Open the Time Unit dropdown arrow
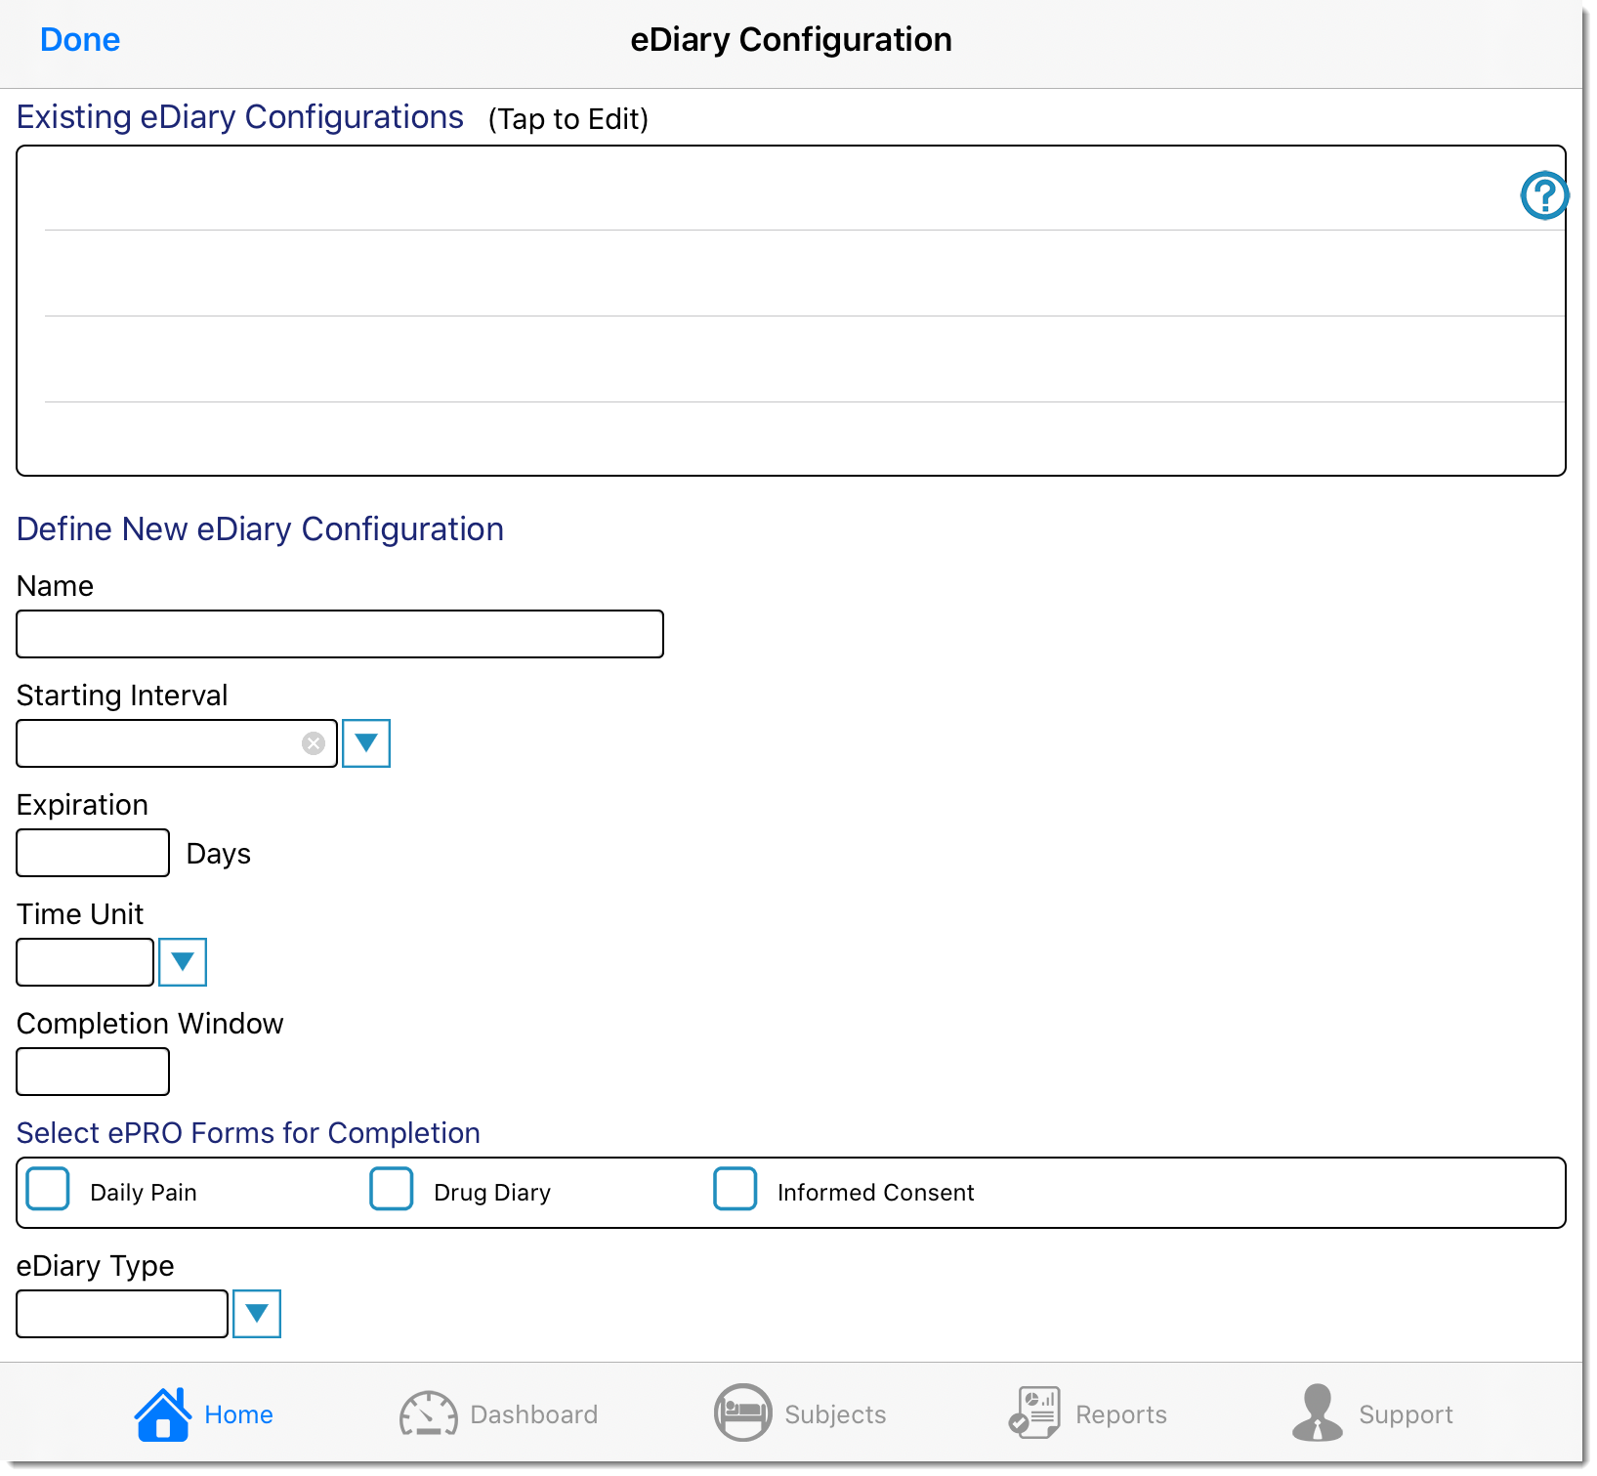Image resolution: width=1597 pixels, height=1476 pixels. point(183,962)
